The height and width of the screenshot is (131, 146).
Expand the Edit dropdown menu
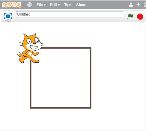click(55, 5)
